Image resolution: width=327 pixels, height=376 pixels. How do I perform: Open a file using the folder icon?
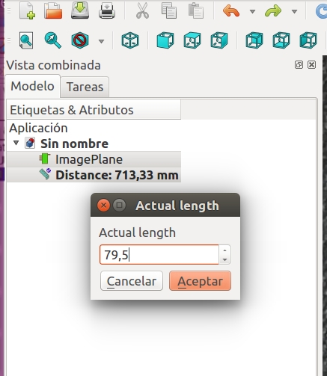point(53,10)
